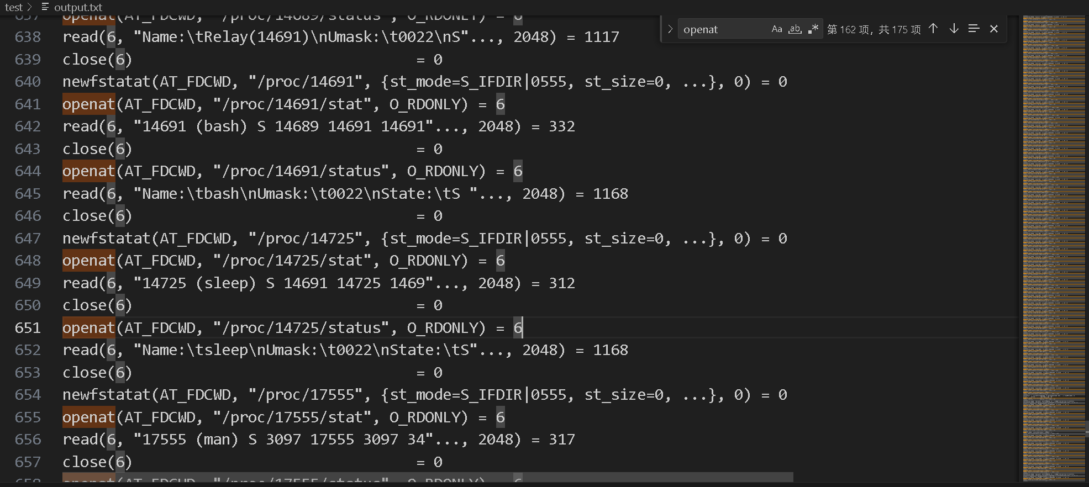Toggle Match Case in find widget
1089x487 pixels.
777,29
